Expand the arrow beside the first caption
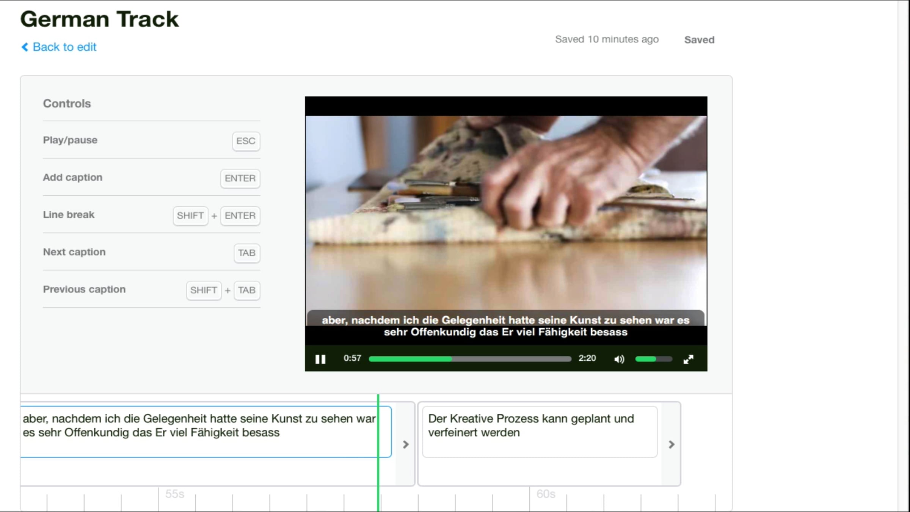The image size is (910, 512). coord(405,444)
